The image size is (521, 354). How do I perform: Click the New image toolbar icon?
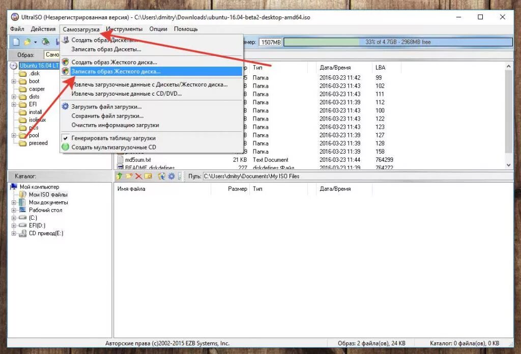pos(16,42)
